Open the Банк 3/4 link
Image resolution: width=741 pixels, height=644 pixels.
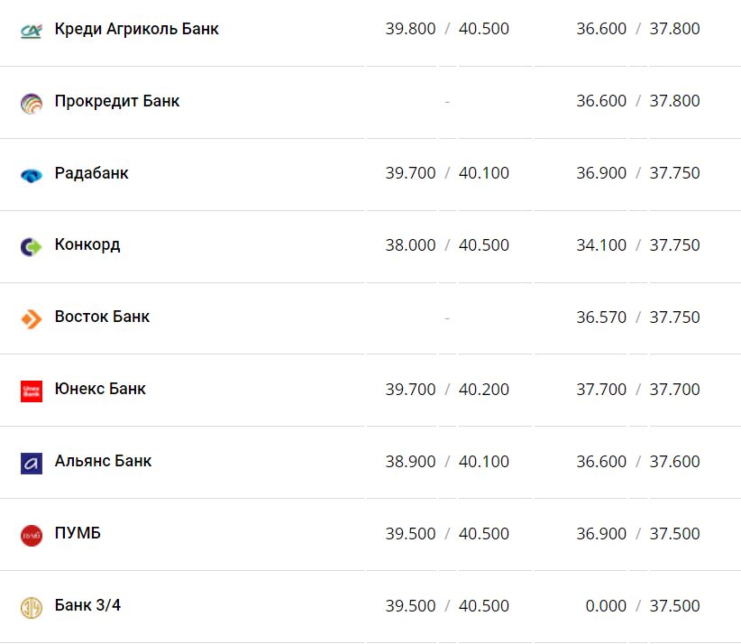pyautogui.click(x=87, y=605)
